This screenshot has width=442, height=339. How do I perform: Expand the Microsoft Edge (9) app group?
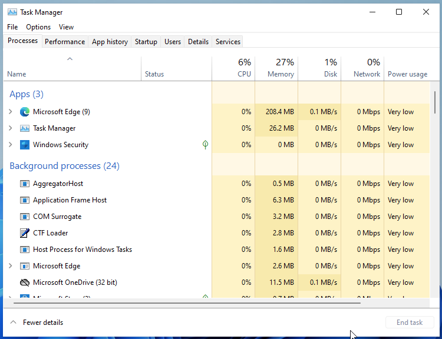pos(11,112)
